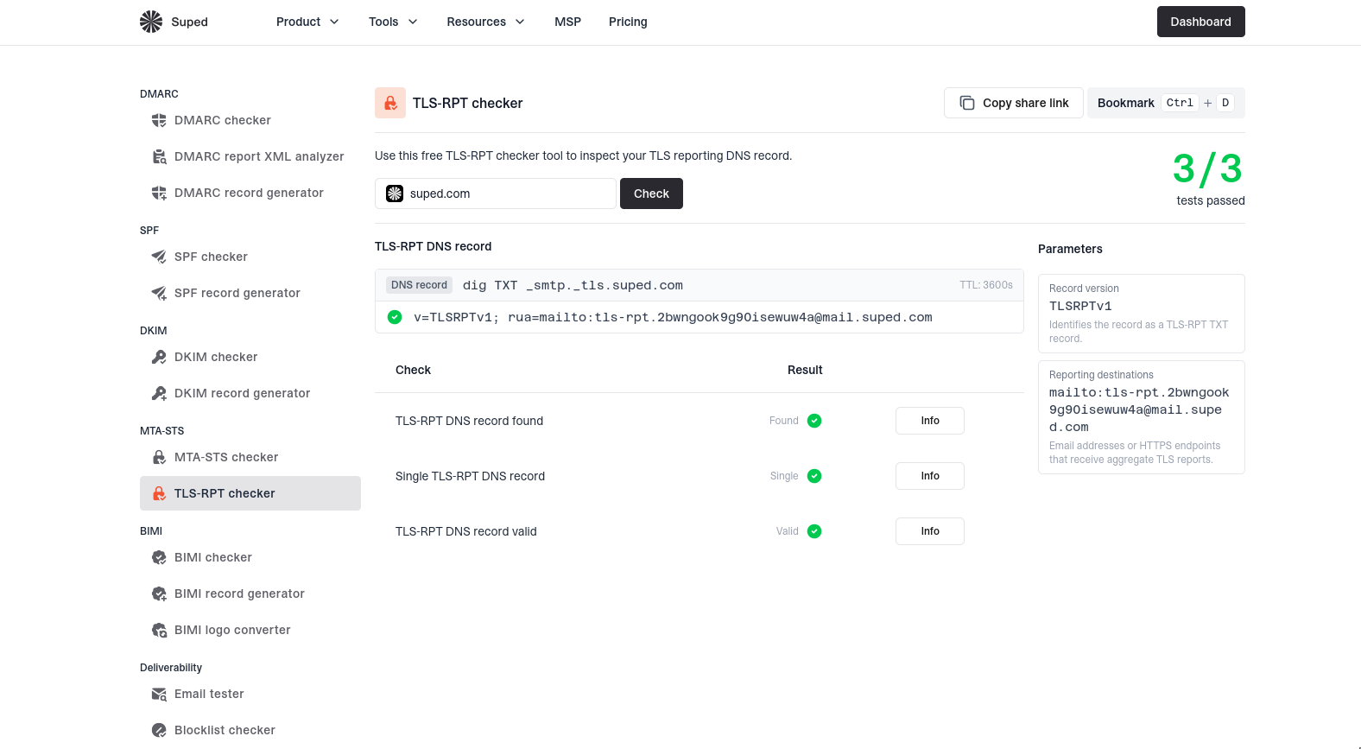The image size is (1361, 749).
Task: Click the dig TXT _smtp._tls.suped.com command
Action: (573, 285)
